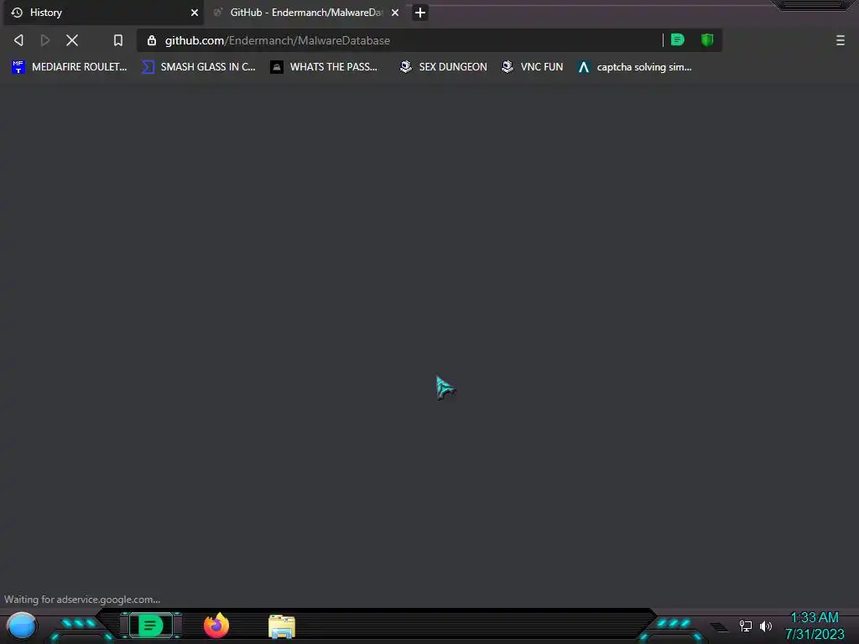Launch Firefox from the taskbar
The height and width of the screenshot is (644, 859).
tap(216, 626)
